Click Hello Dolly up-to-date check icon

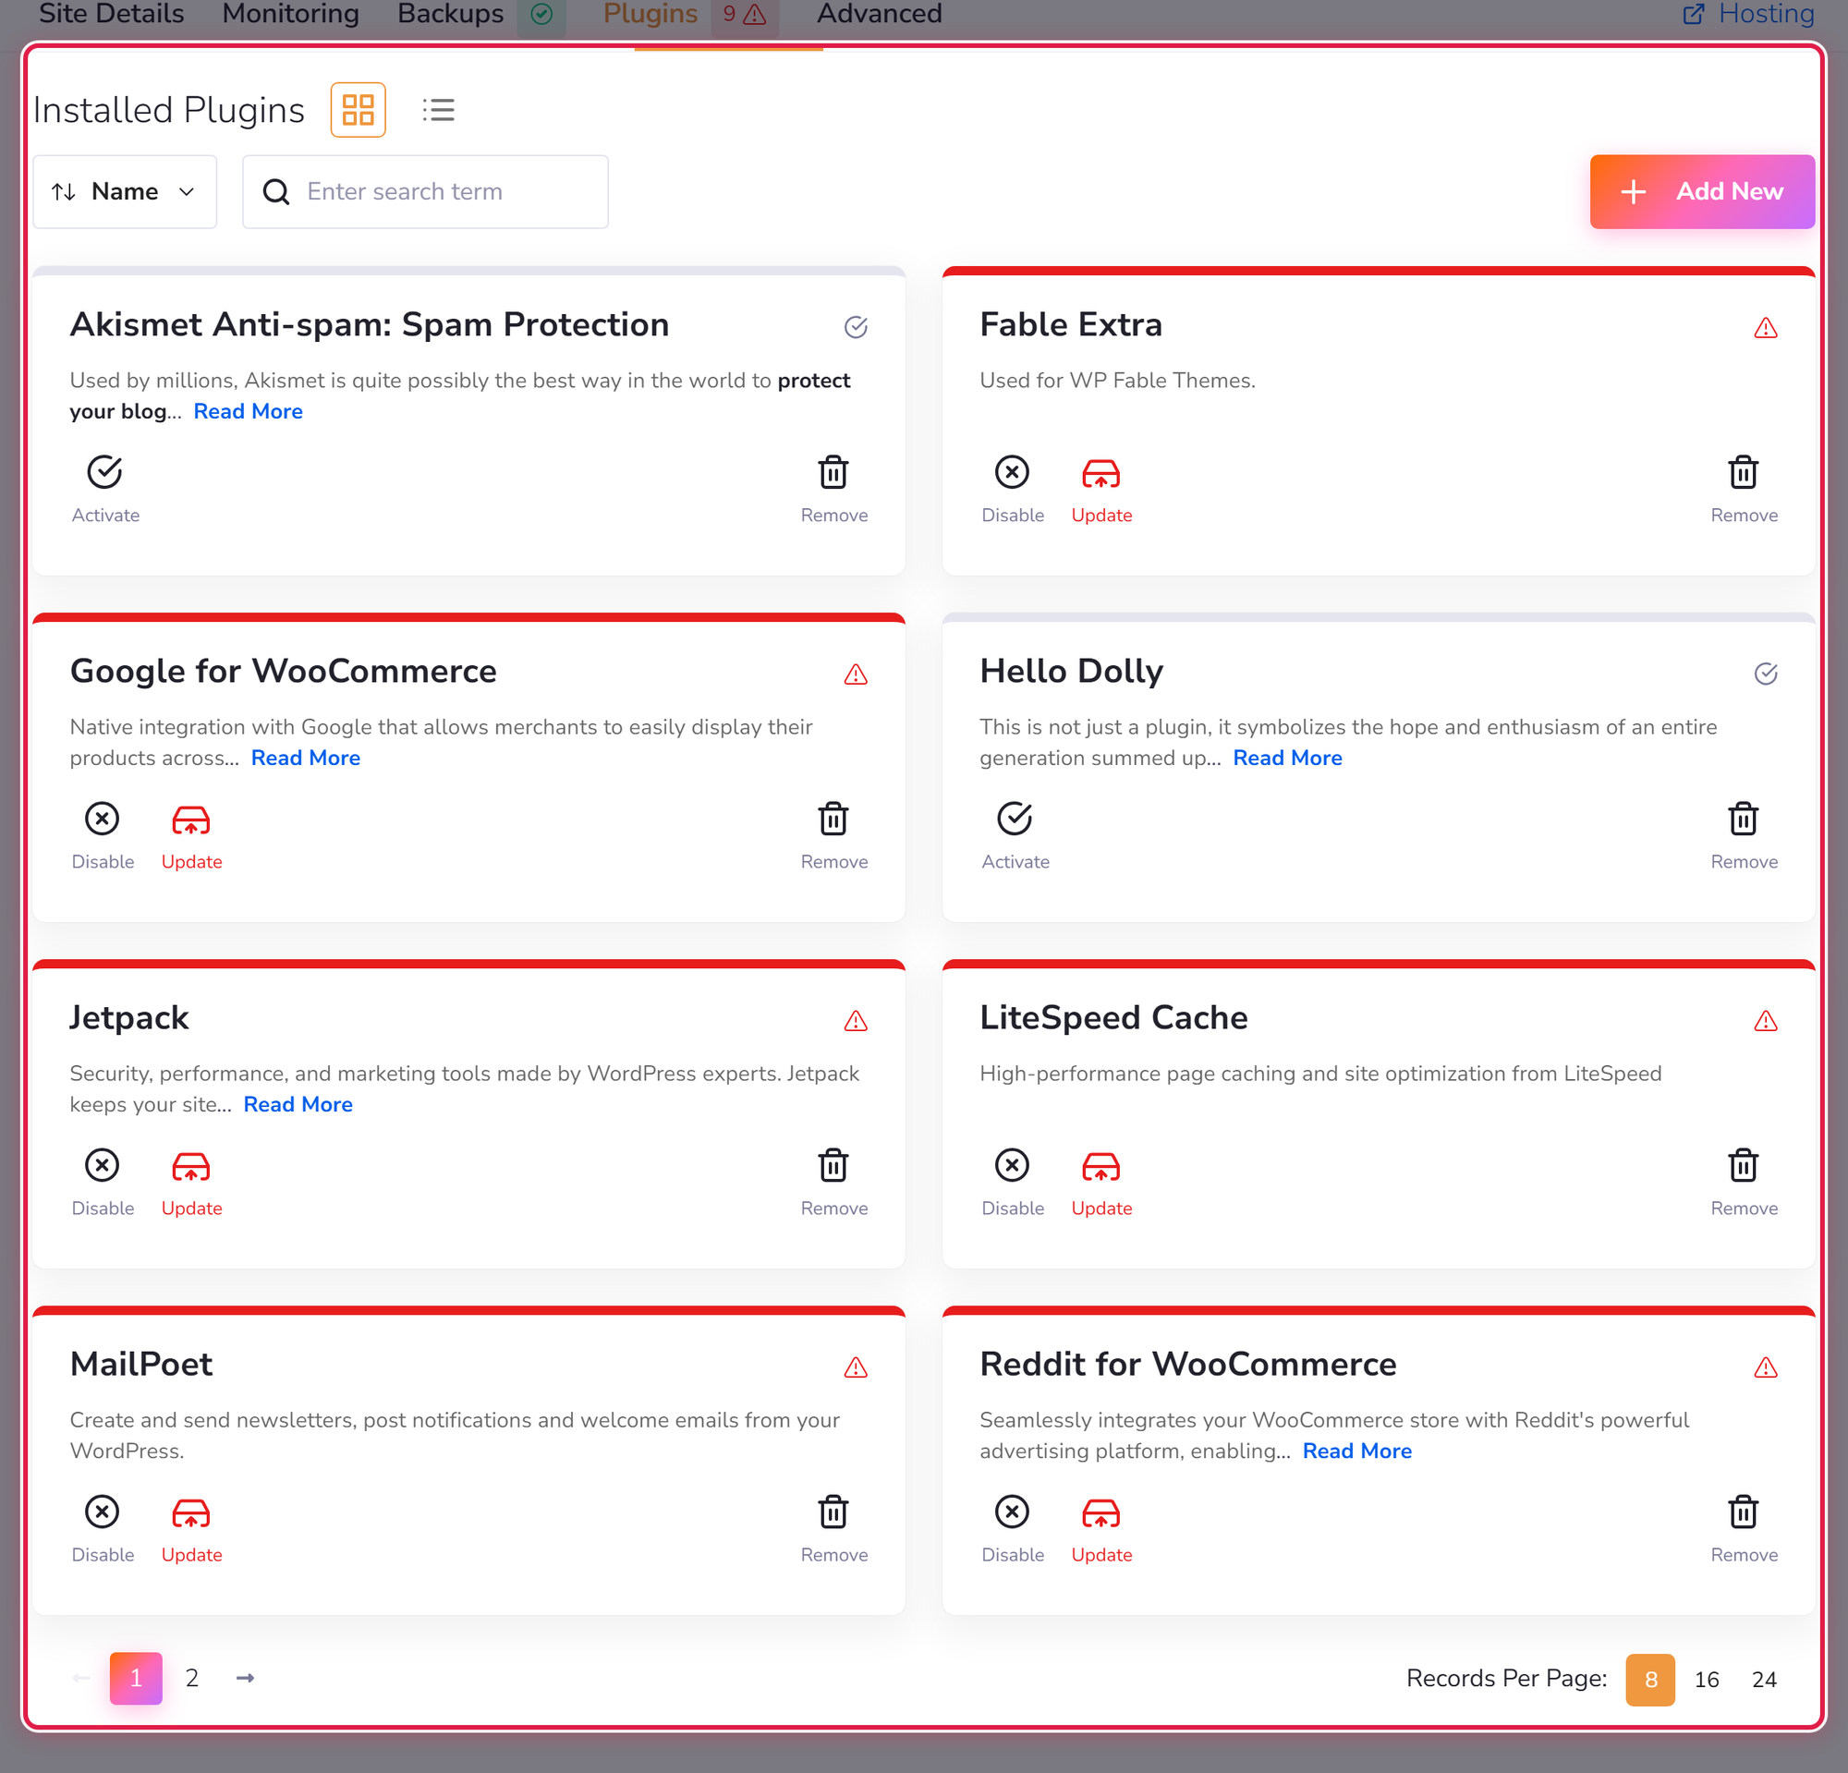pos(1765,673)
